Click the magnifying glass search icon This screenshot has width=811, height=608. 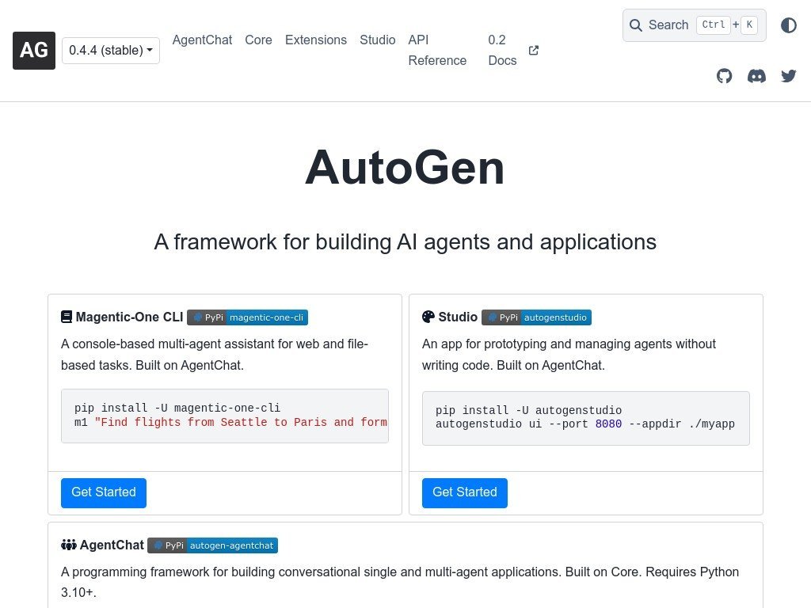pos(636,25)
